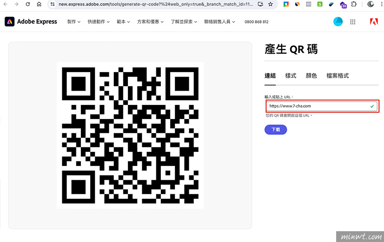Bookmark this page with the star
Screen dimensions: 384x242
click(271, 4)
